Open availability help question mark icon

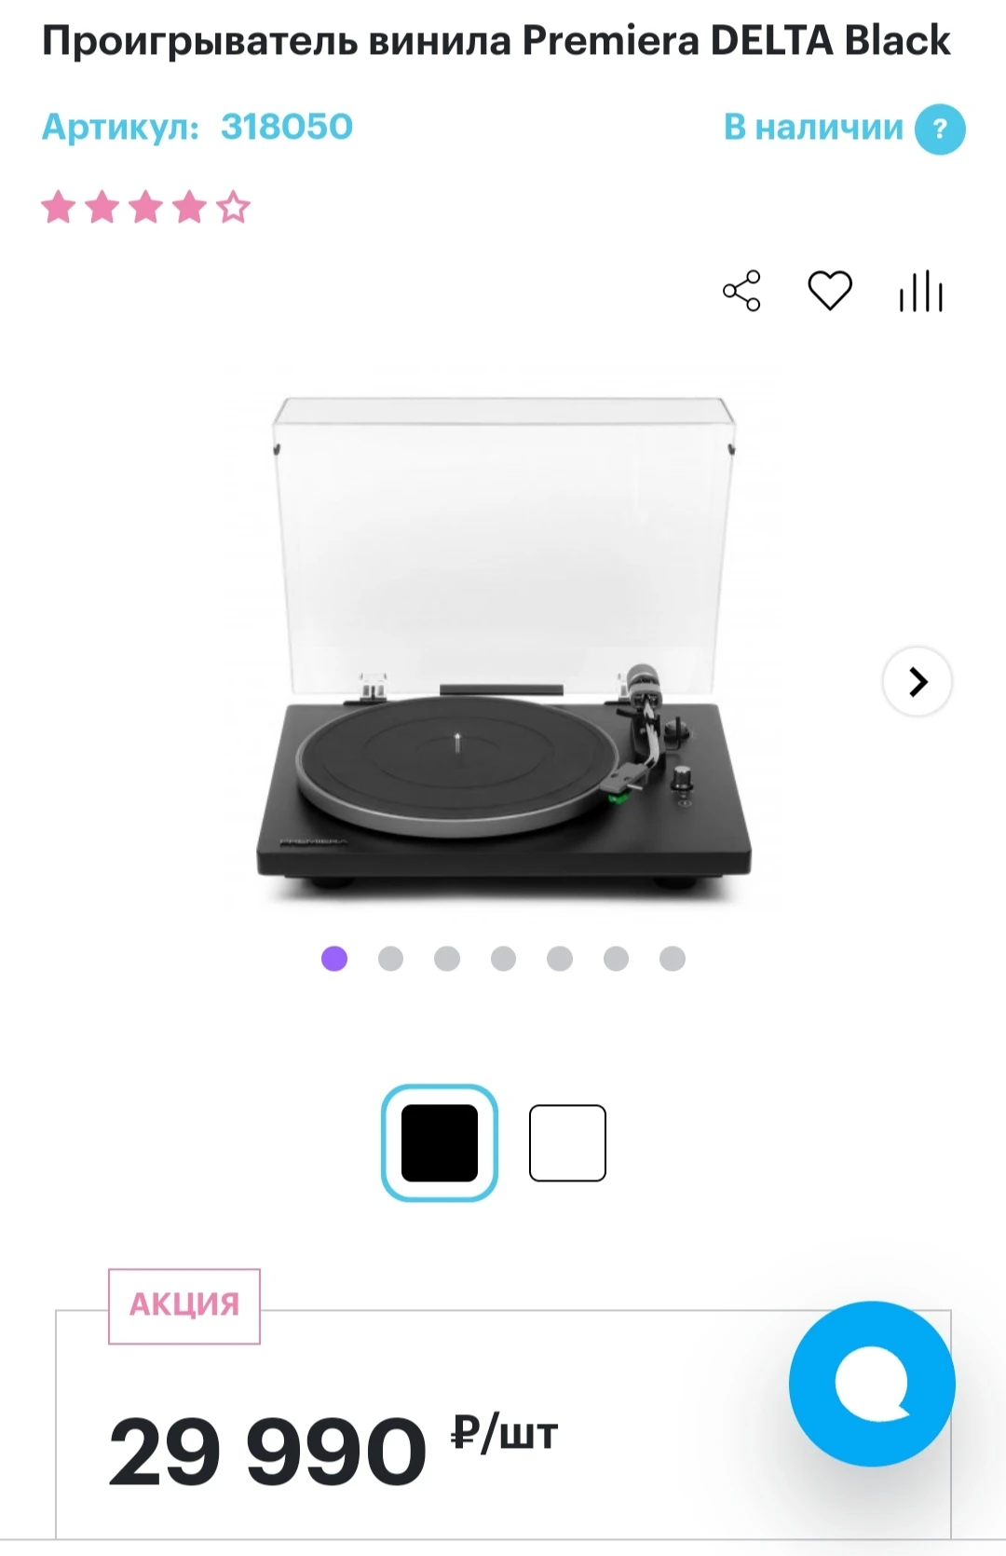point(940,129)
